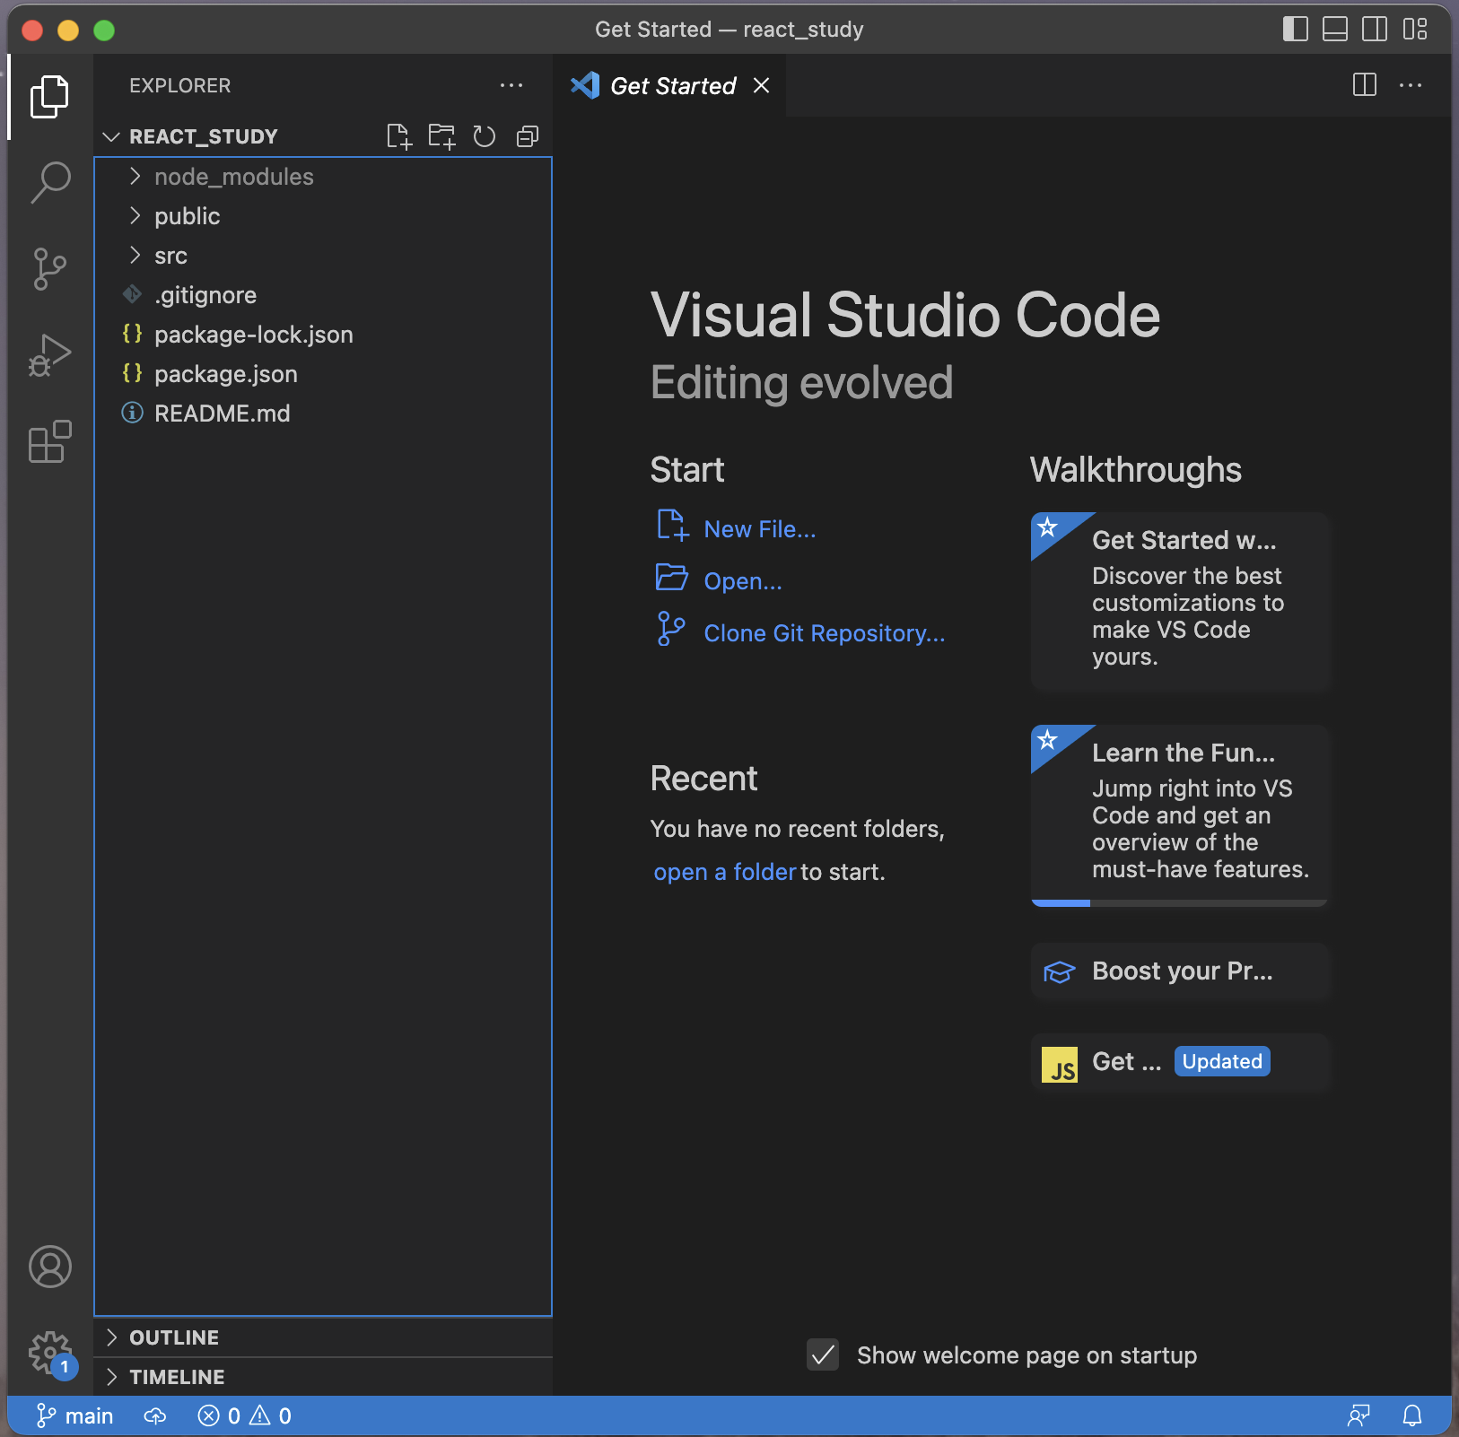Open Get Started with VS Code walkthrough
The width and height of the screenshot is (1459, 1437).
pyautogui.click(x=1180, y=601)
